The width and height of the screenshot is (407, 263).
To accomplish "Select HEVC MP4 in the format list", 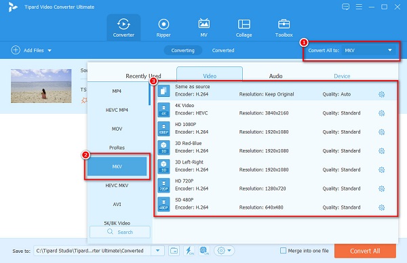I will pos(117,110).
